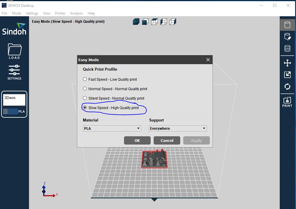The width and height of the screenshot is (296, 209).
Task: Click the cylinder icon at top right
Action: coord(287,25)
